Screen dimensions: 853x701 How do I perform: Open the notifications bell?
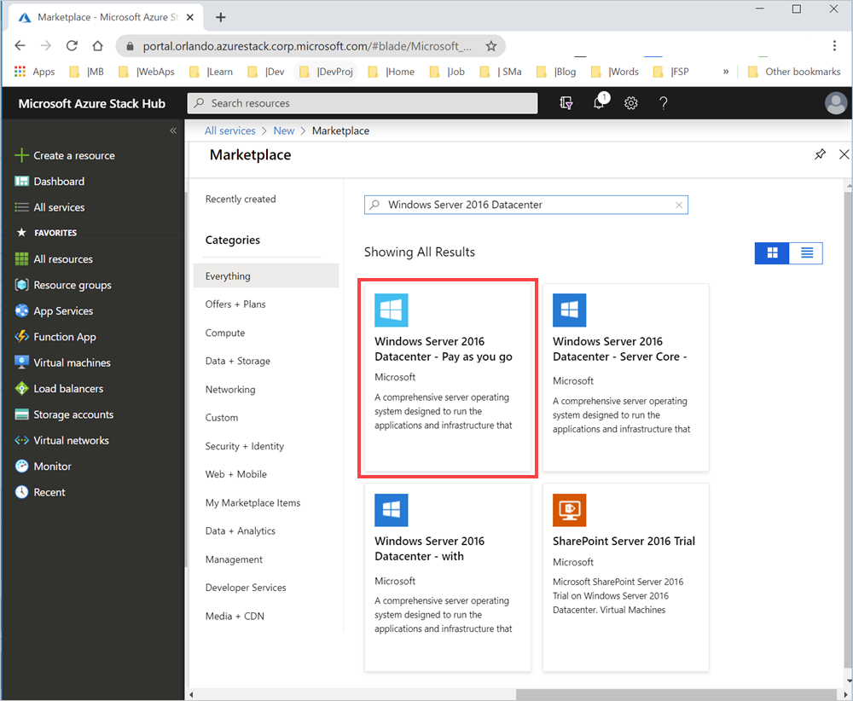click(599, 102)
